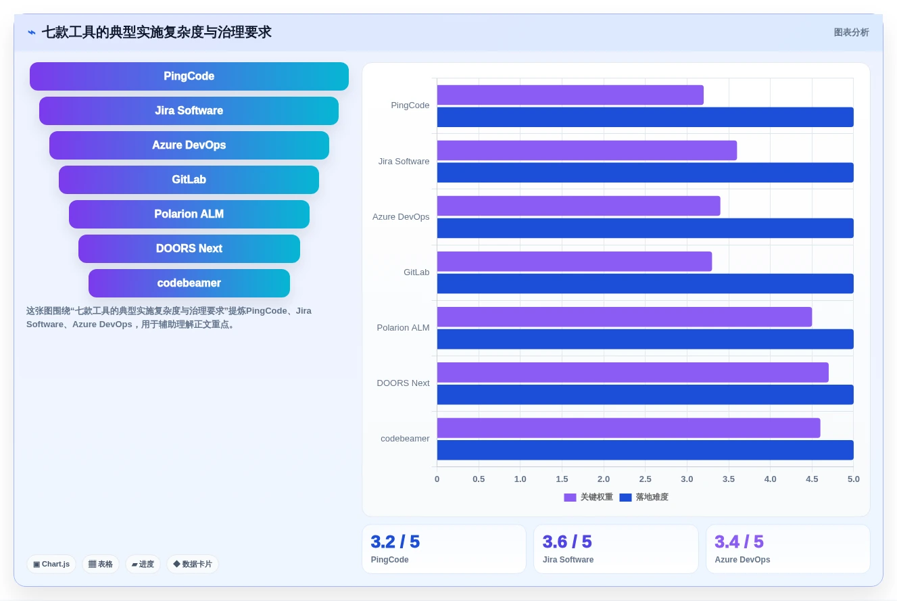
Task: Click the 表格 tag chip
Action: tap(101, 564)
